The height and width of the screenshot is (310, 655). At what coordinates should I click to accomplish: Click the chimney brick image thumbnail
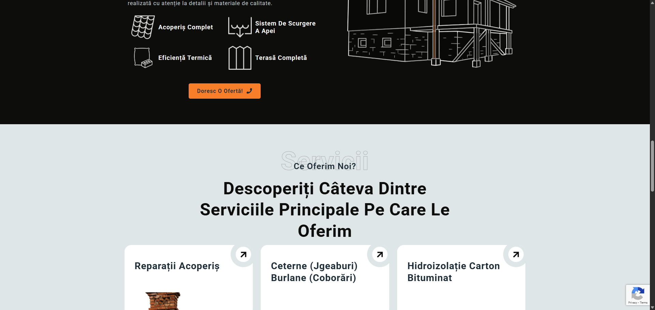[x=163, y=301]
